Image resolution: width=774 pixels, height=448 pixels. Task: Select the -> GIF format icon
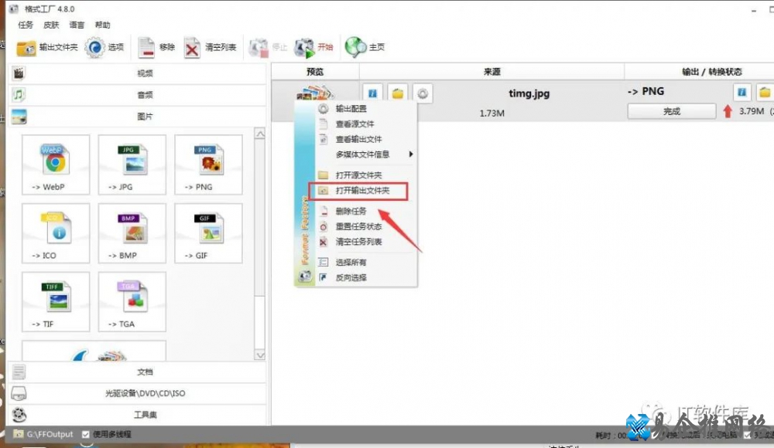pyautogui.click(x=207, y=234)
